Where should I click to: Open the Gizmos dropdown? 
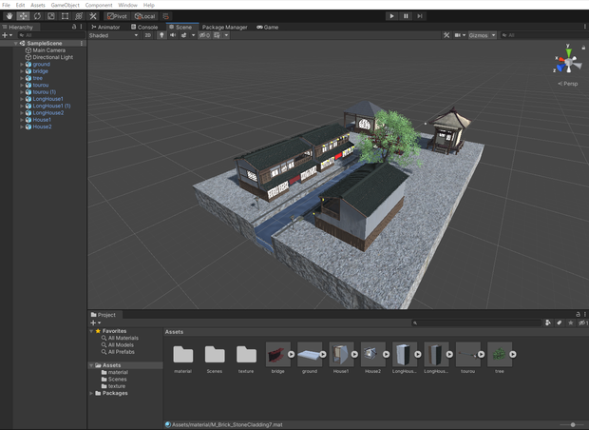click(x=482, y=35)
